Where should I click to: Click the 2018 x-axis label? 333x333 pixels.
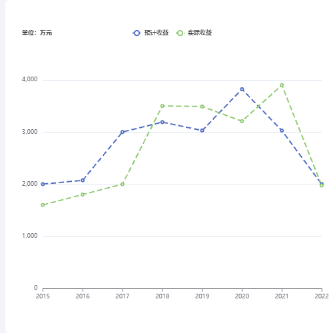[163, 296]
